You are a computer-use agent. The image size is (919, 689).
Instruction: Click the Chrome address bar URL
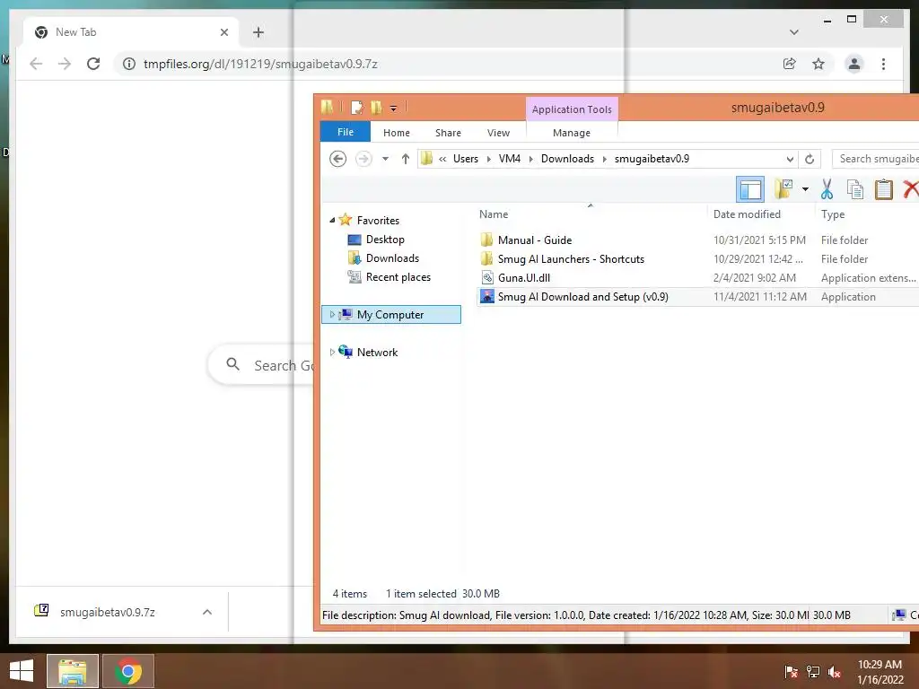(x=260, y=64)
